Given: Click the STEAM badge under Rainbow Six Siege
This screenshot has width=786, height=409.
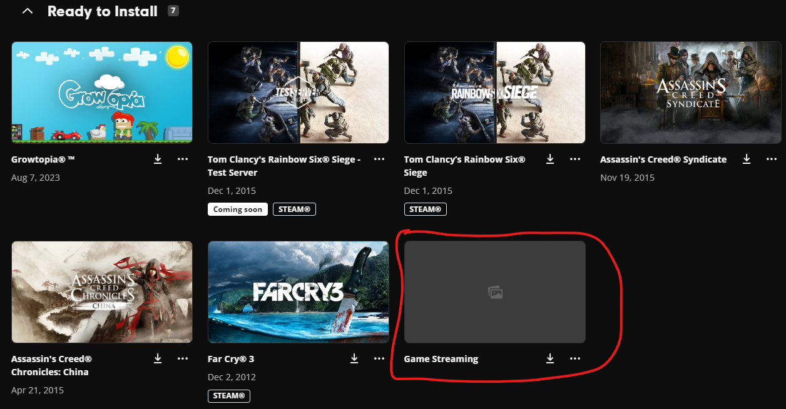Looking at the screenshot, I should [x=426, y=210].
